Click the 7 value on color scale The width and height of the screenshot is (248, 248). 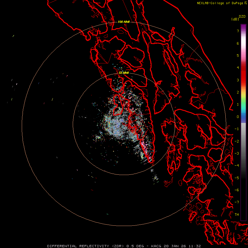point(238,31)
